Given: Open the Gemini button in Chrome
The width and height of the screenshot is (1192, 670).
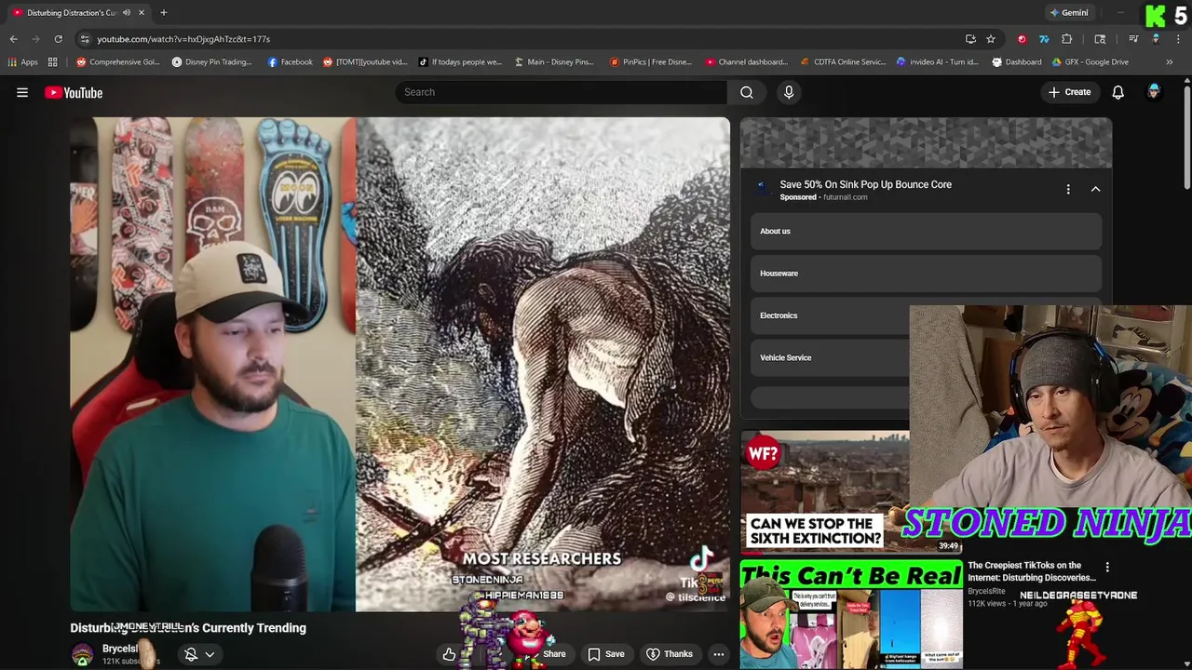Looking at the screenshot, I should click(1068, 13).
